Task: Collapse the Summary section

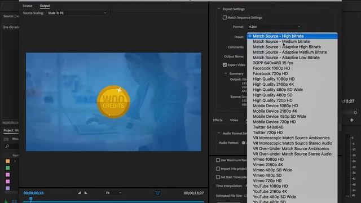Action: coord(226,73)
